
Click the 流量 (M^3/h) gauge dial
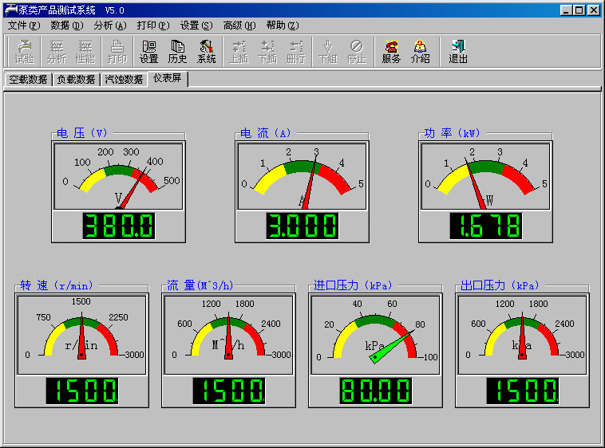point(229,335)
